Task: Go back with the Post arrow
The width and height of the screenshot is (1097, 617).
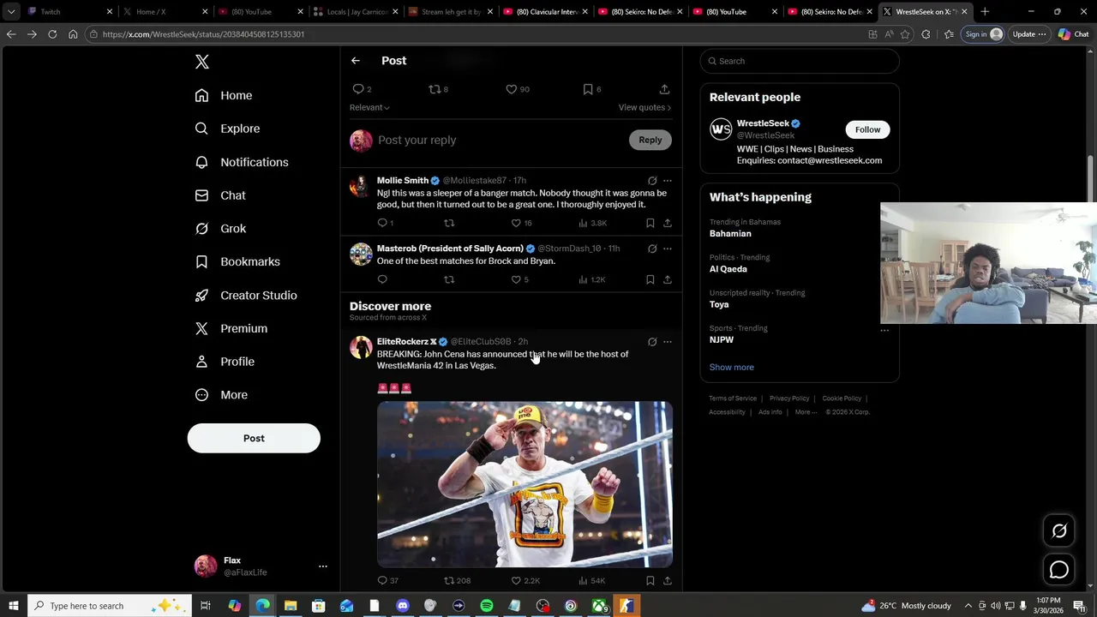Action: pos(356,61)
